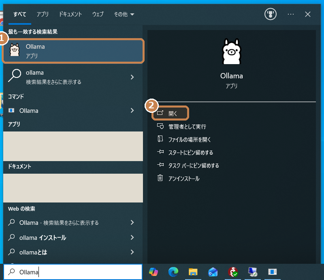Click the search icon beside 'ollama インストール'
Viewport: 324px width, 280px height.
(11, 237)
